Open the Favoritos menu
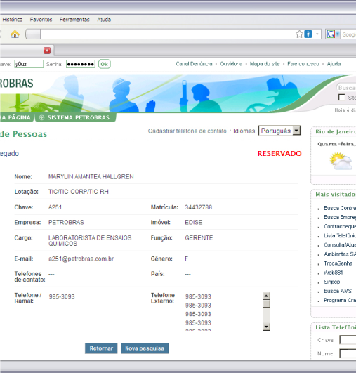356x373 pixels. coord(41,20)
